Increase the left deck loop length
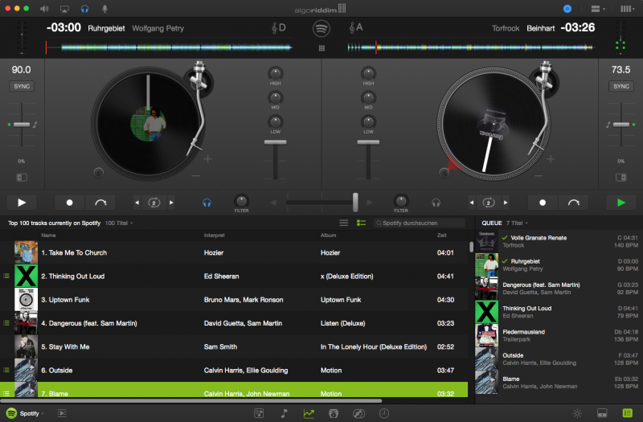Screen dimensions: 643x422 171,203
